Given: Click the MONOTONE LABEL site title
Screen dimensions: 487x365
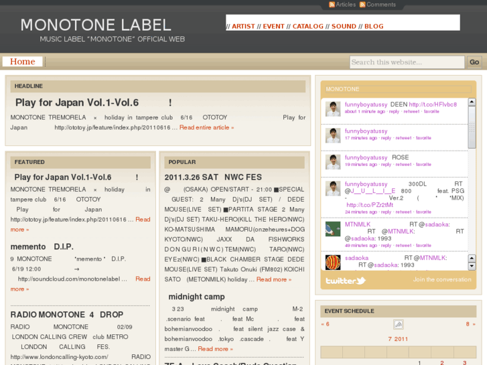Looking at the screenshot, I should 96,25.
